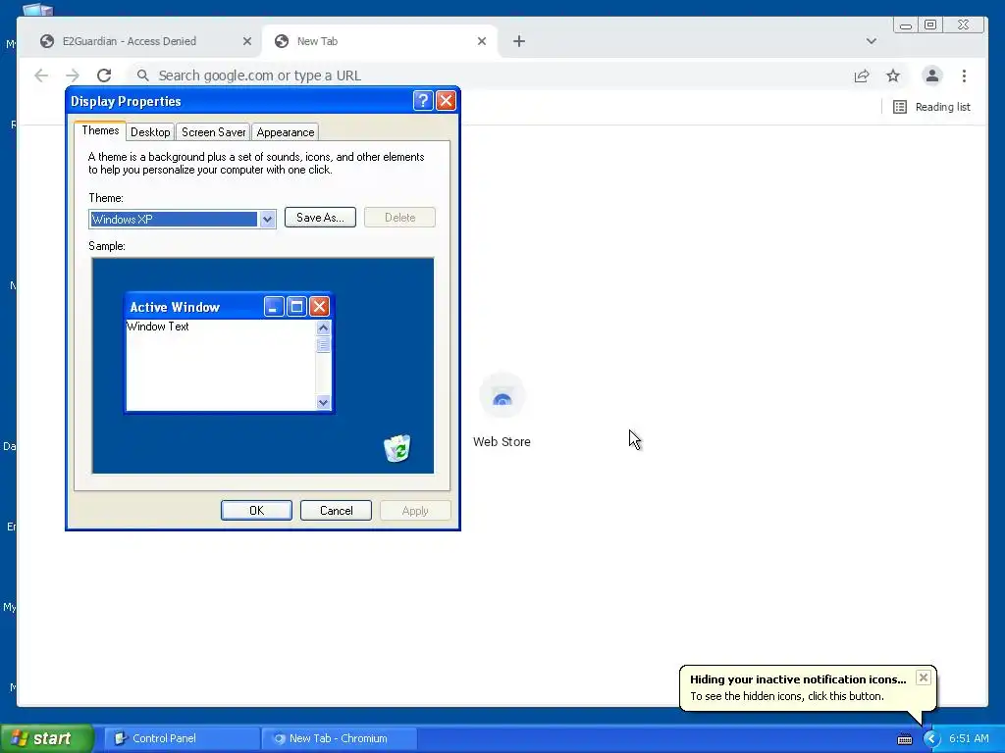Viewport: 1005px width, 753px height.
Task: Switch to the Themes tab
Action: tap(100, 130)
